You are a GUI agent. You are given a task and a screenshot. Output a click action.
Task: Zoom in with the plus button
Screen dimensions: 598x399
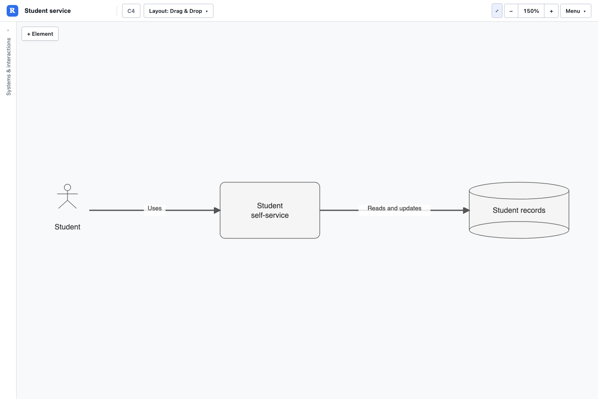click(x=551, y=11)
